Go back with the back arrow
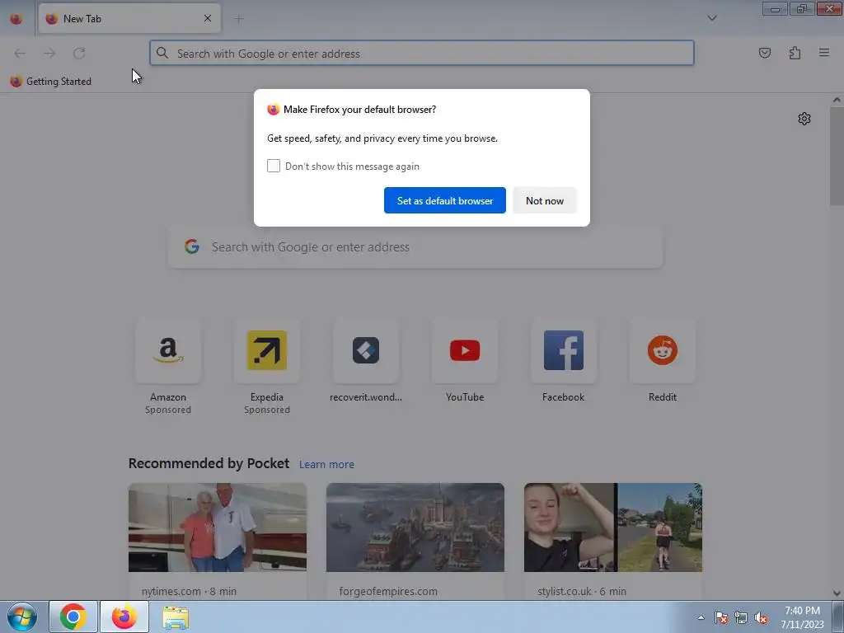The height and width of the screenshot is (633, 844). pos(20,54)
